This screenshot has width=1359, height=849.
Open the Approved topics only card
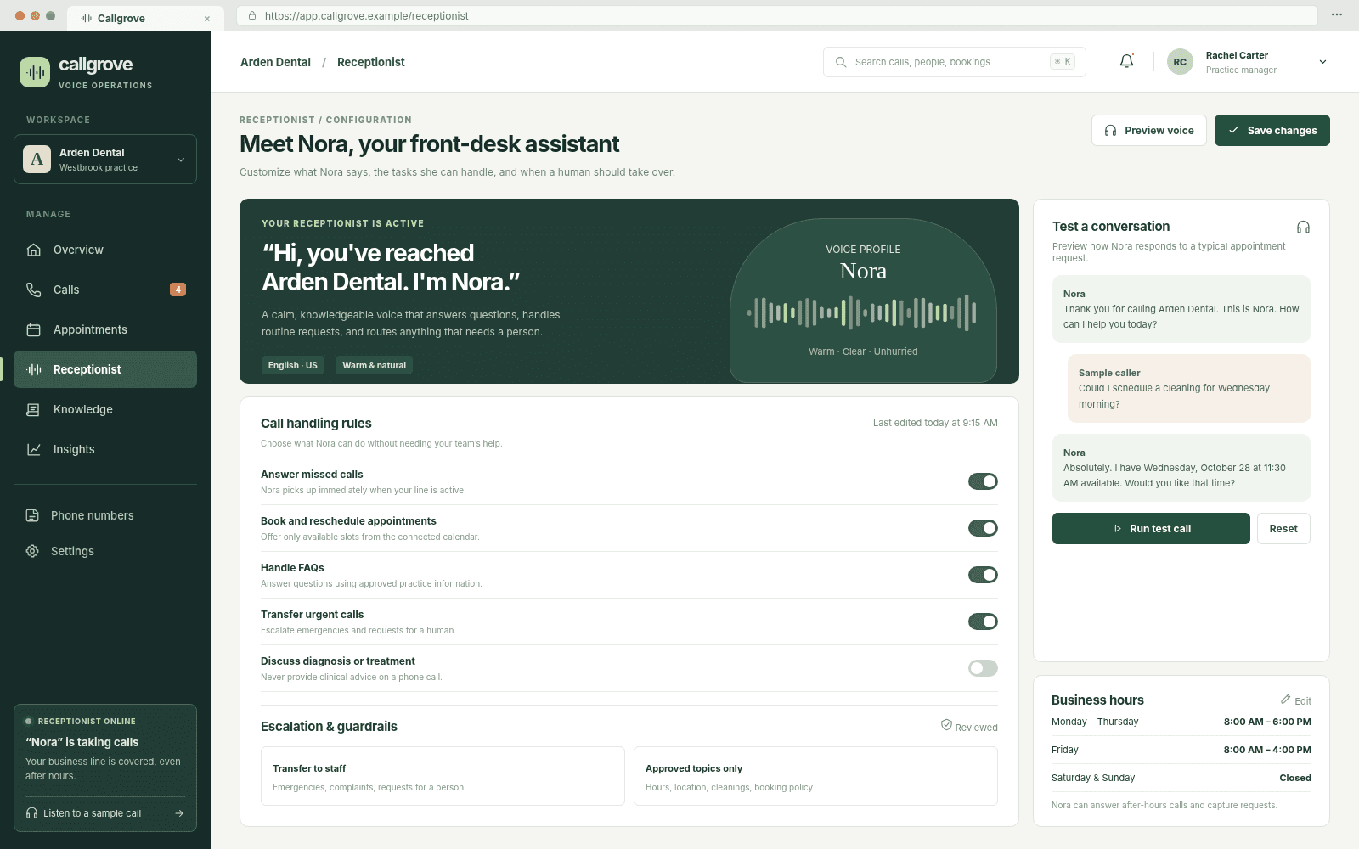pos(815,776)
